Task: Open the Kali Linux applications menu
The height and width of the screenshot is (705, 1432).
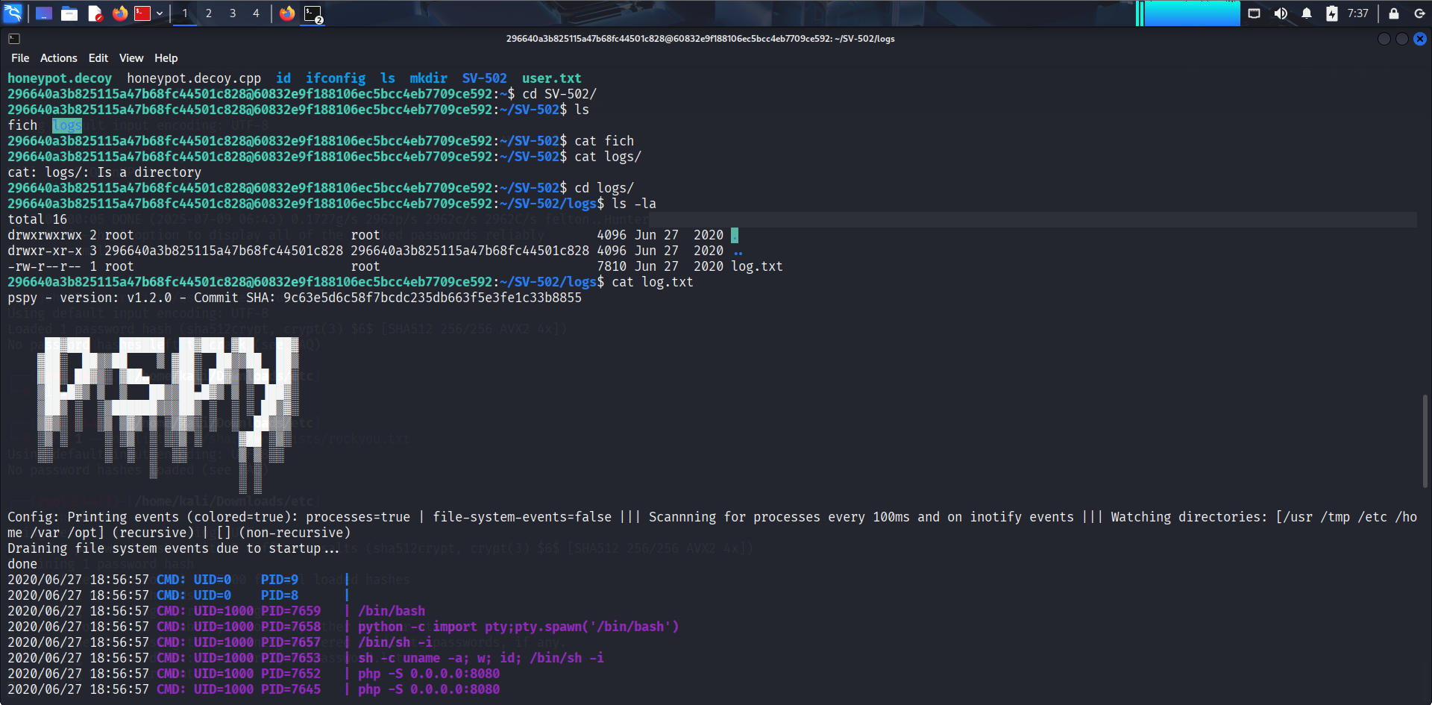Action: [x=13, y=13]
